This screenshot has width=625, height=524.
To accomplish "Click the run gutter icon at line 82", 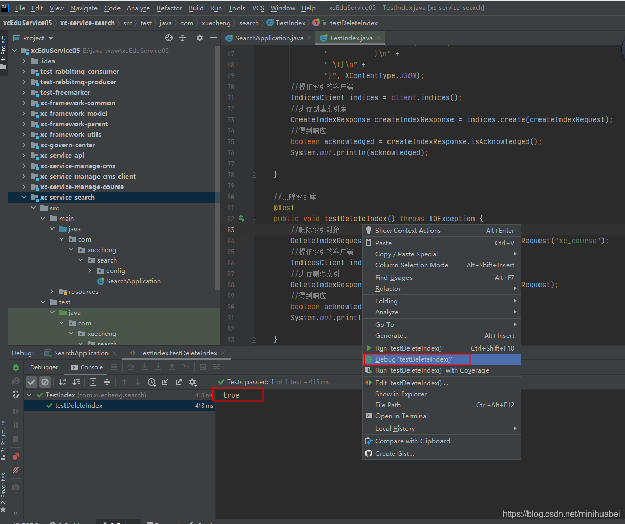I will (242, 219).
